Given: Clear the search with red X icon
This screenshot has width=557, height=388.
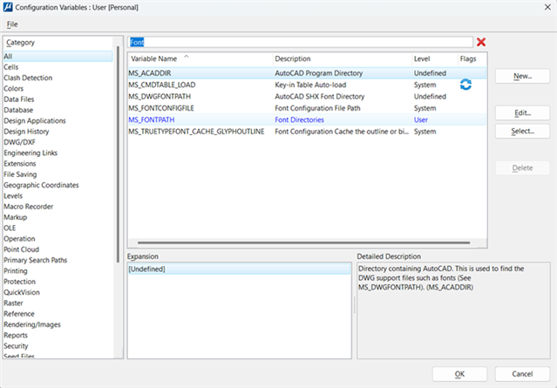Looking at the screenshot, I should 481,42.
